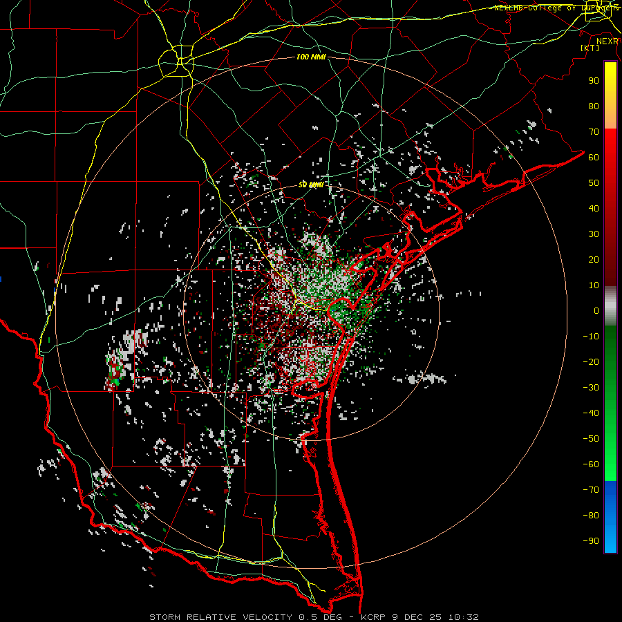
Task: Click the -80 value on the velocity scale
Action: tap(591, 516)
